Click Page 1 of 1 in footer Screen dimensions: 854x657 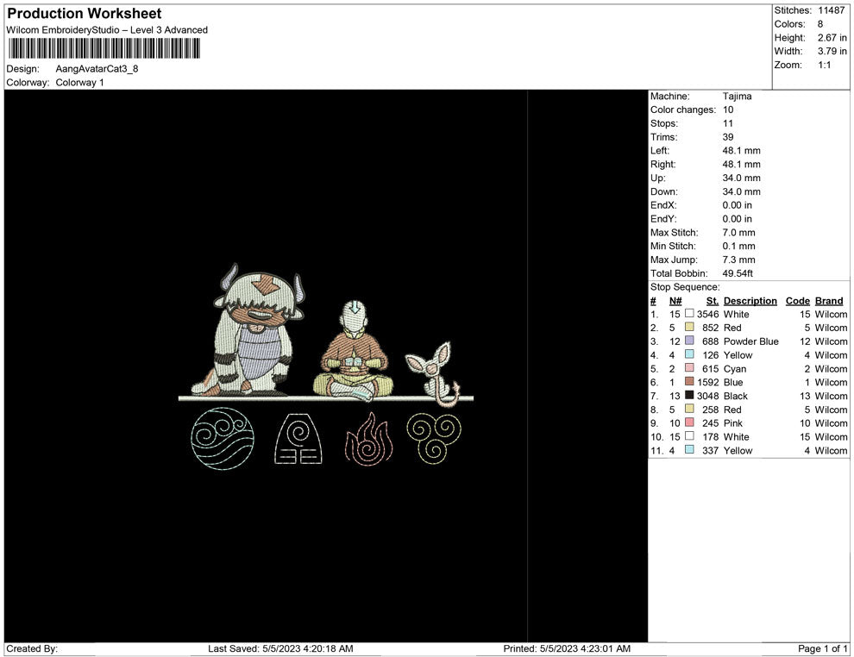(x=822, y=648)
